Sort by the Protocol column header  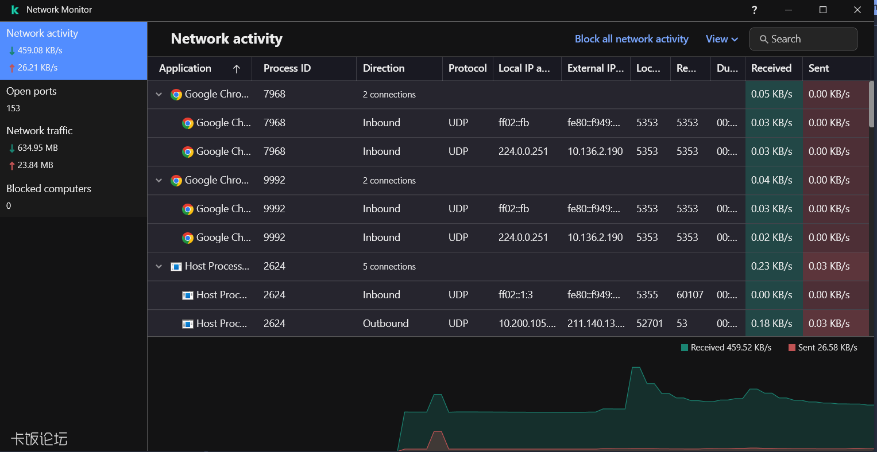pos(468,68)
